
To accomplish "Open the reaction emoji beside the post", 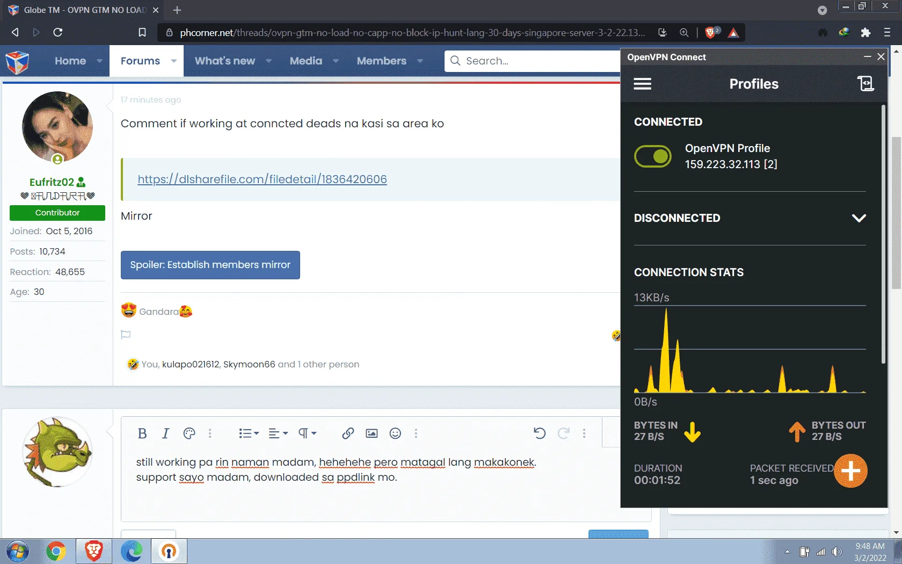I will [x=616, y=336].
